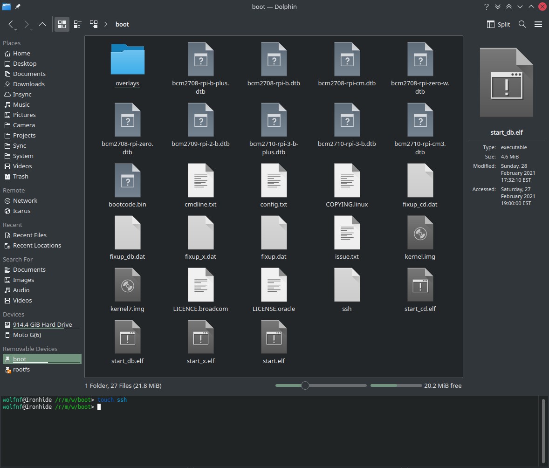This screenshot has width=549, height=468.
Task: Adjust the icon zoom slider
Action: (x=305, y=385)
